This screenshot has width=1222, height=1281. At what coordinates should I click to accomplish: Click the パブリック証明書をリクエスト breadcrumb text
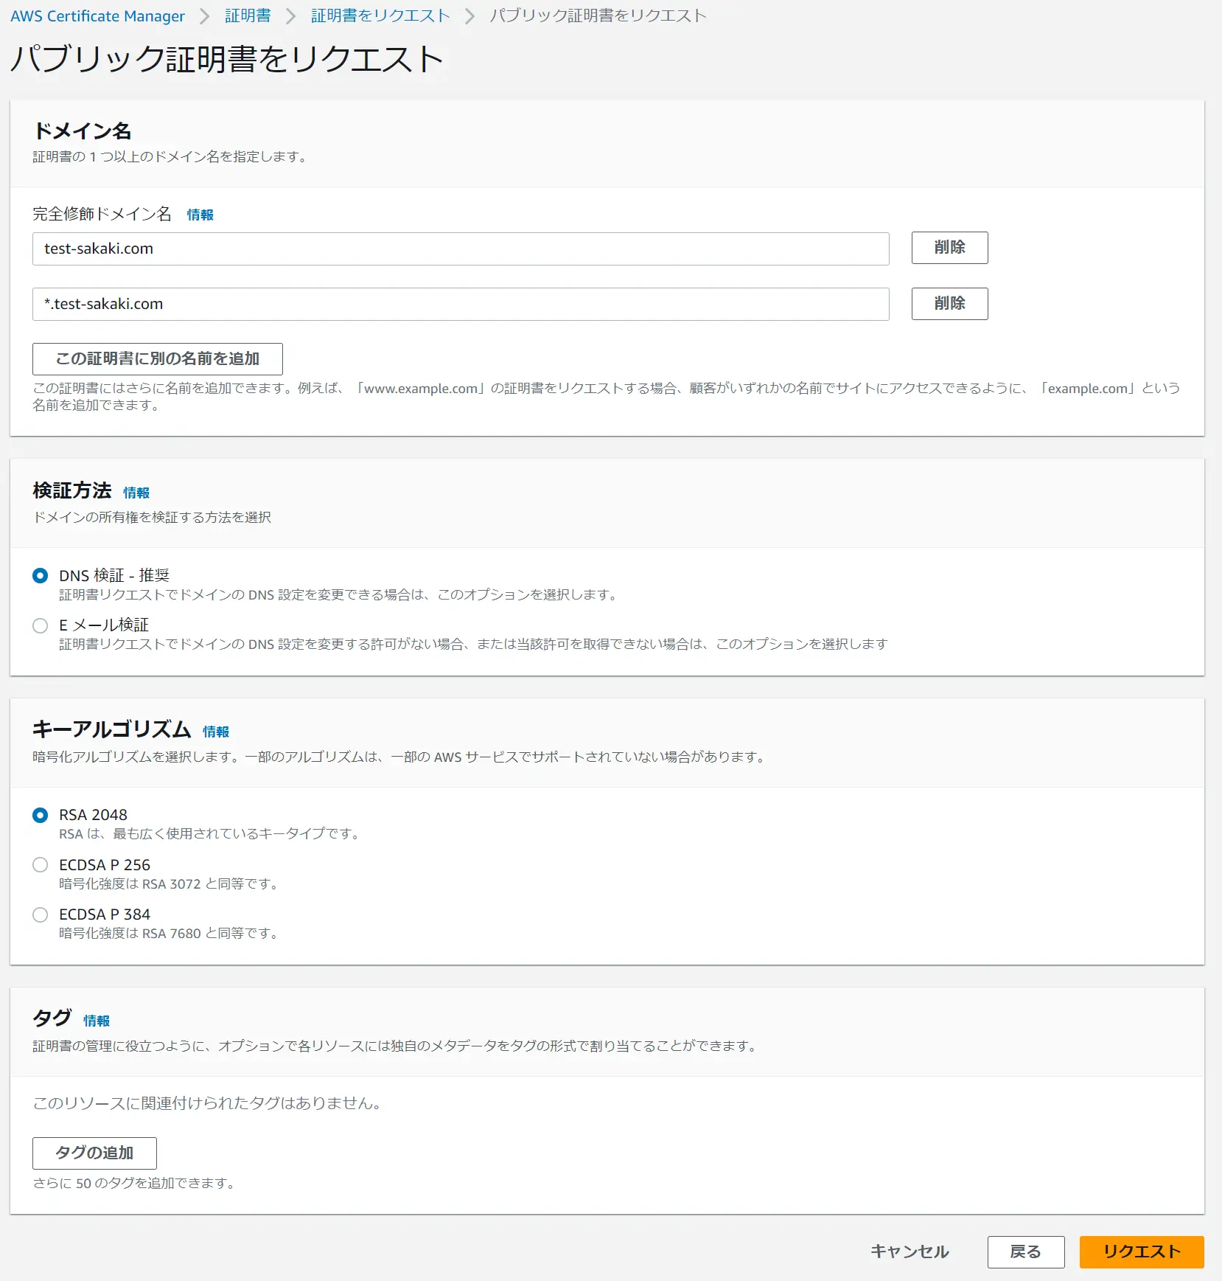(x=598, y=16)
